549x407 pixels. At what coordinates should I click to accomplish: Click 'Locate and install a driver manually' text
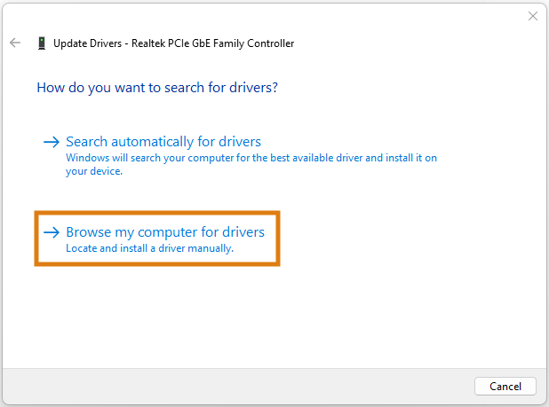[x=150, y=248]
